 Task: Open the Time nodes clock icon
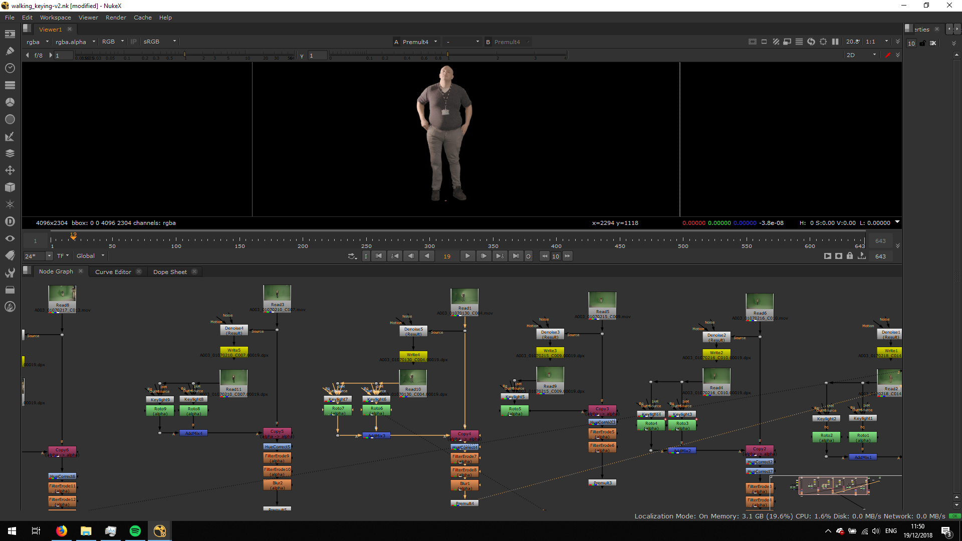tap(10, 68)
